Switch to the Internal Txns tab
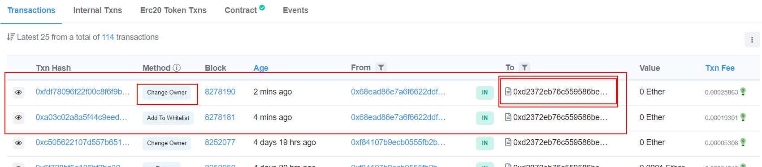 pos(98,10)
